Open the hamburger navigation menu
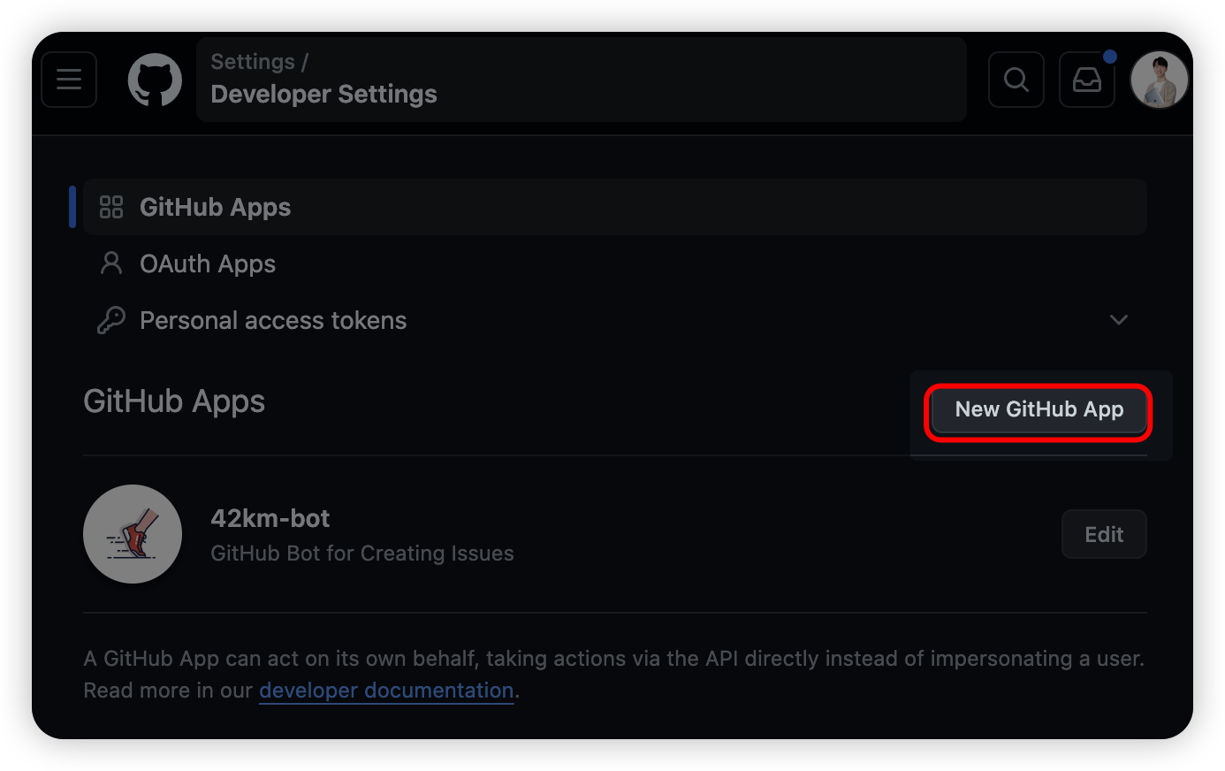The image size is (1225, 771). [69, 80]
